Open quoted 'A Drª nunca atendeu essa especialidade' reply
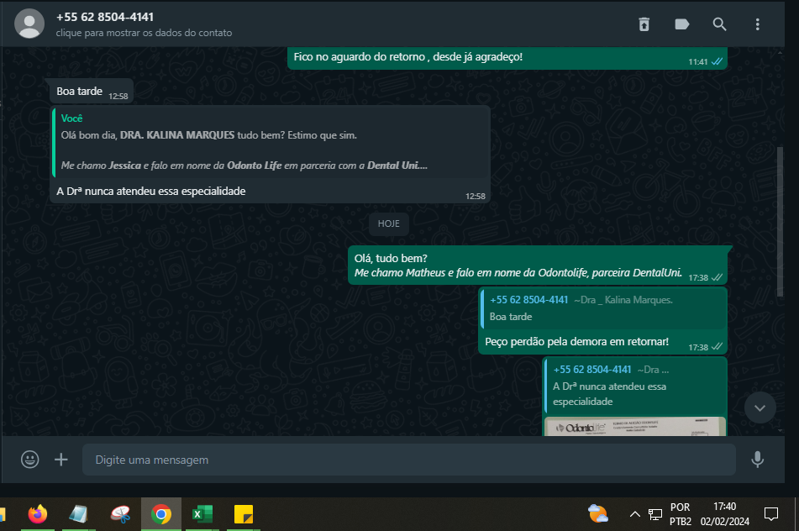 pyautogui.click(x=635, y=386)
